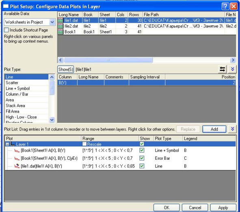Click the Layer 1 axes icon
The image size is (240, 212).
pyautogui.click(x=13, y=144)
